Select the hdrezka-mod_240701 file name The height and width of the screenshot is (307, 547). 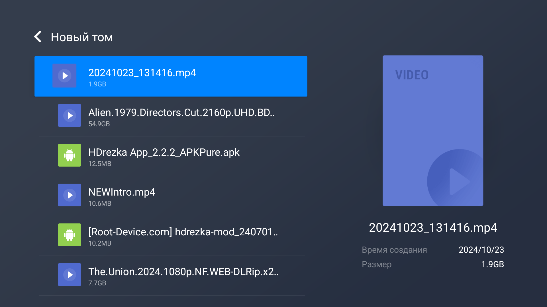(x=183, y=232)
